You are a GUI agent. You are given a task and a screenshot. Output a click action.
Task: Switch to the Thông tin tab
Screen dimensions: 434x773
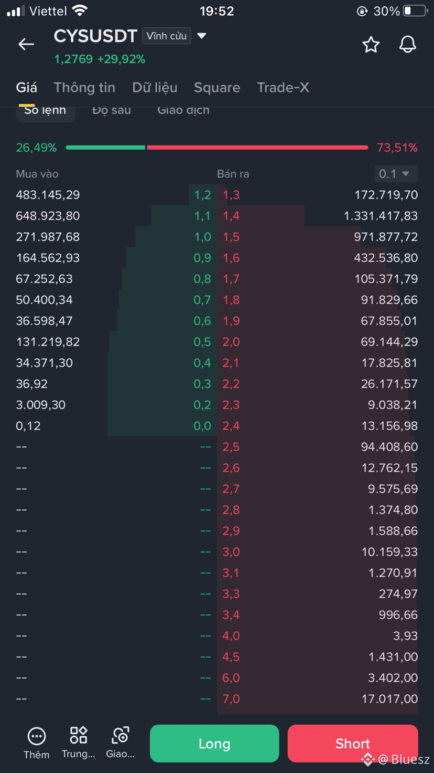click(84, 88)
